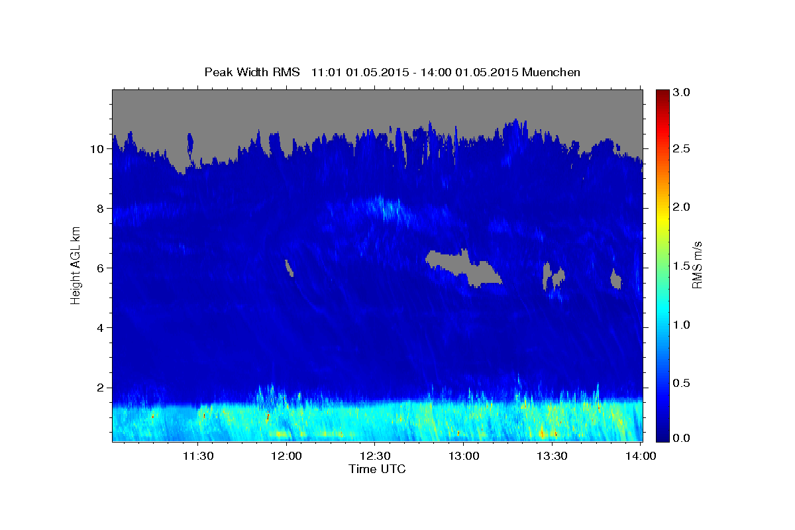Click the '12:30' time axis label
795x530 pixels.
(375, 456)
